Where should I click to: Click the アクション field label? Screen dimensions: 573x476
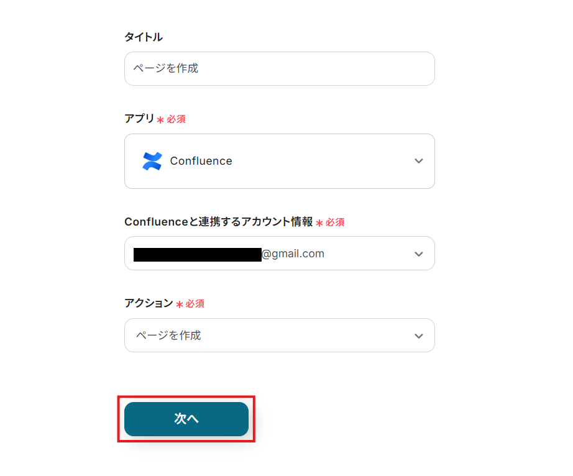(149, 303)
